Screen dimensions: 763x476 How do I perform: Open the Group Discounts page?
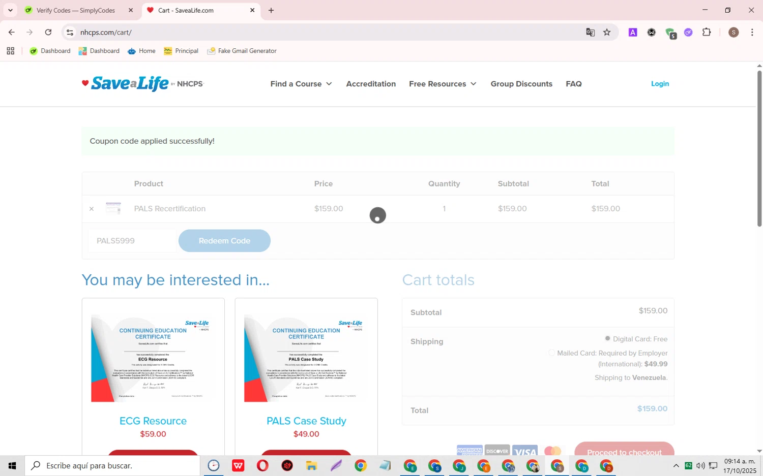521,84
